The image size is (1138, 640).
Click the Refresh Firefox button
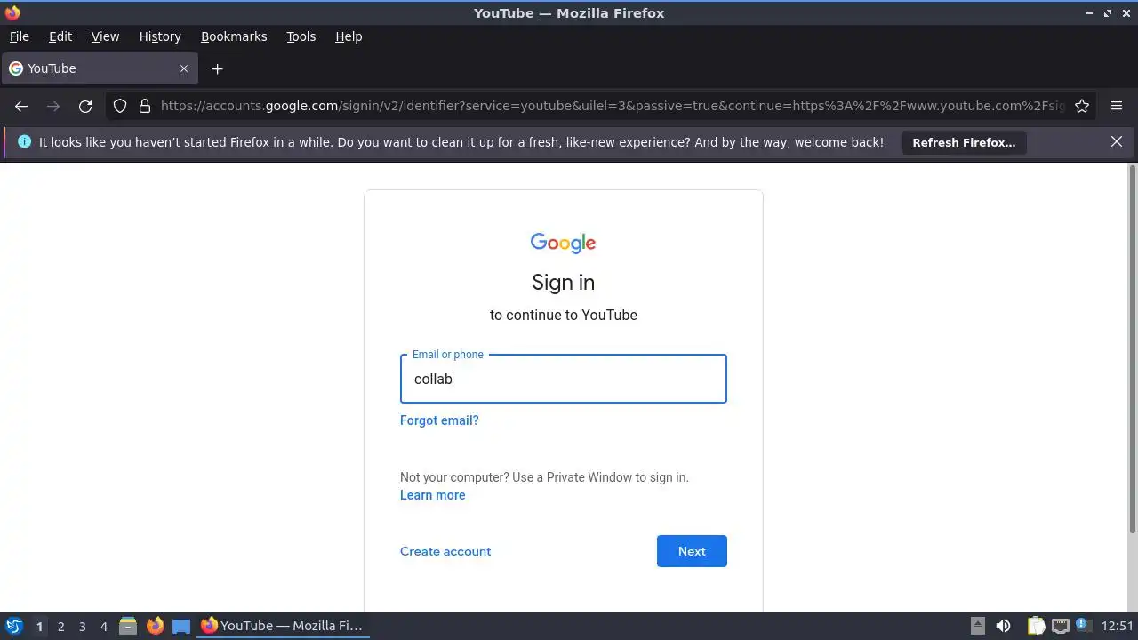tap(964, 142)
